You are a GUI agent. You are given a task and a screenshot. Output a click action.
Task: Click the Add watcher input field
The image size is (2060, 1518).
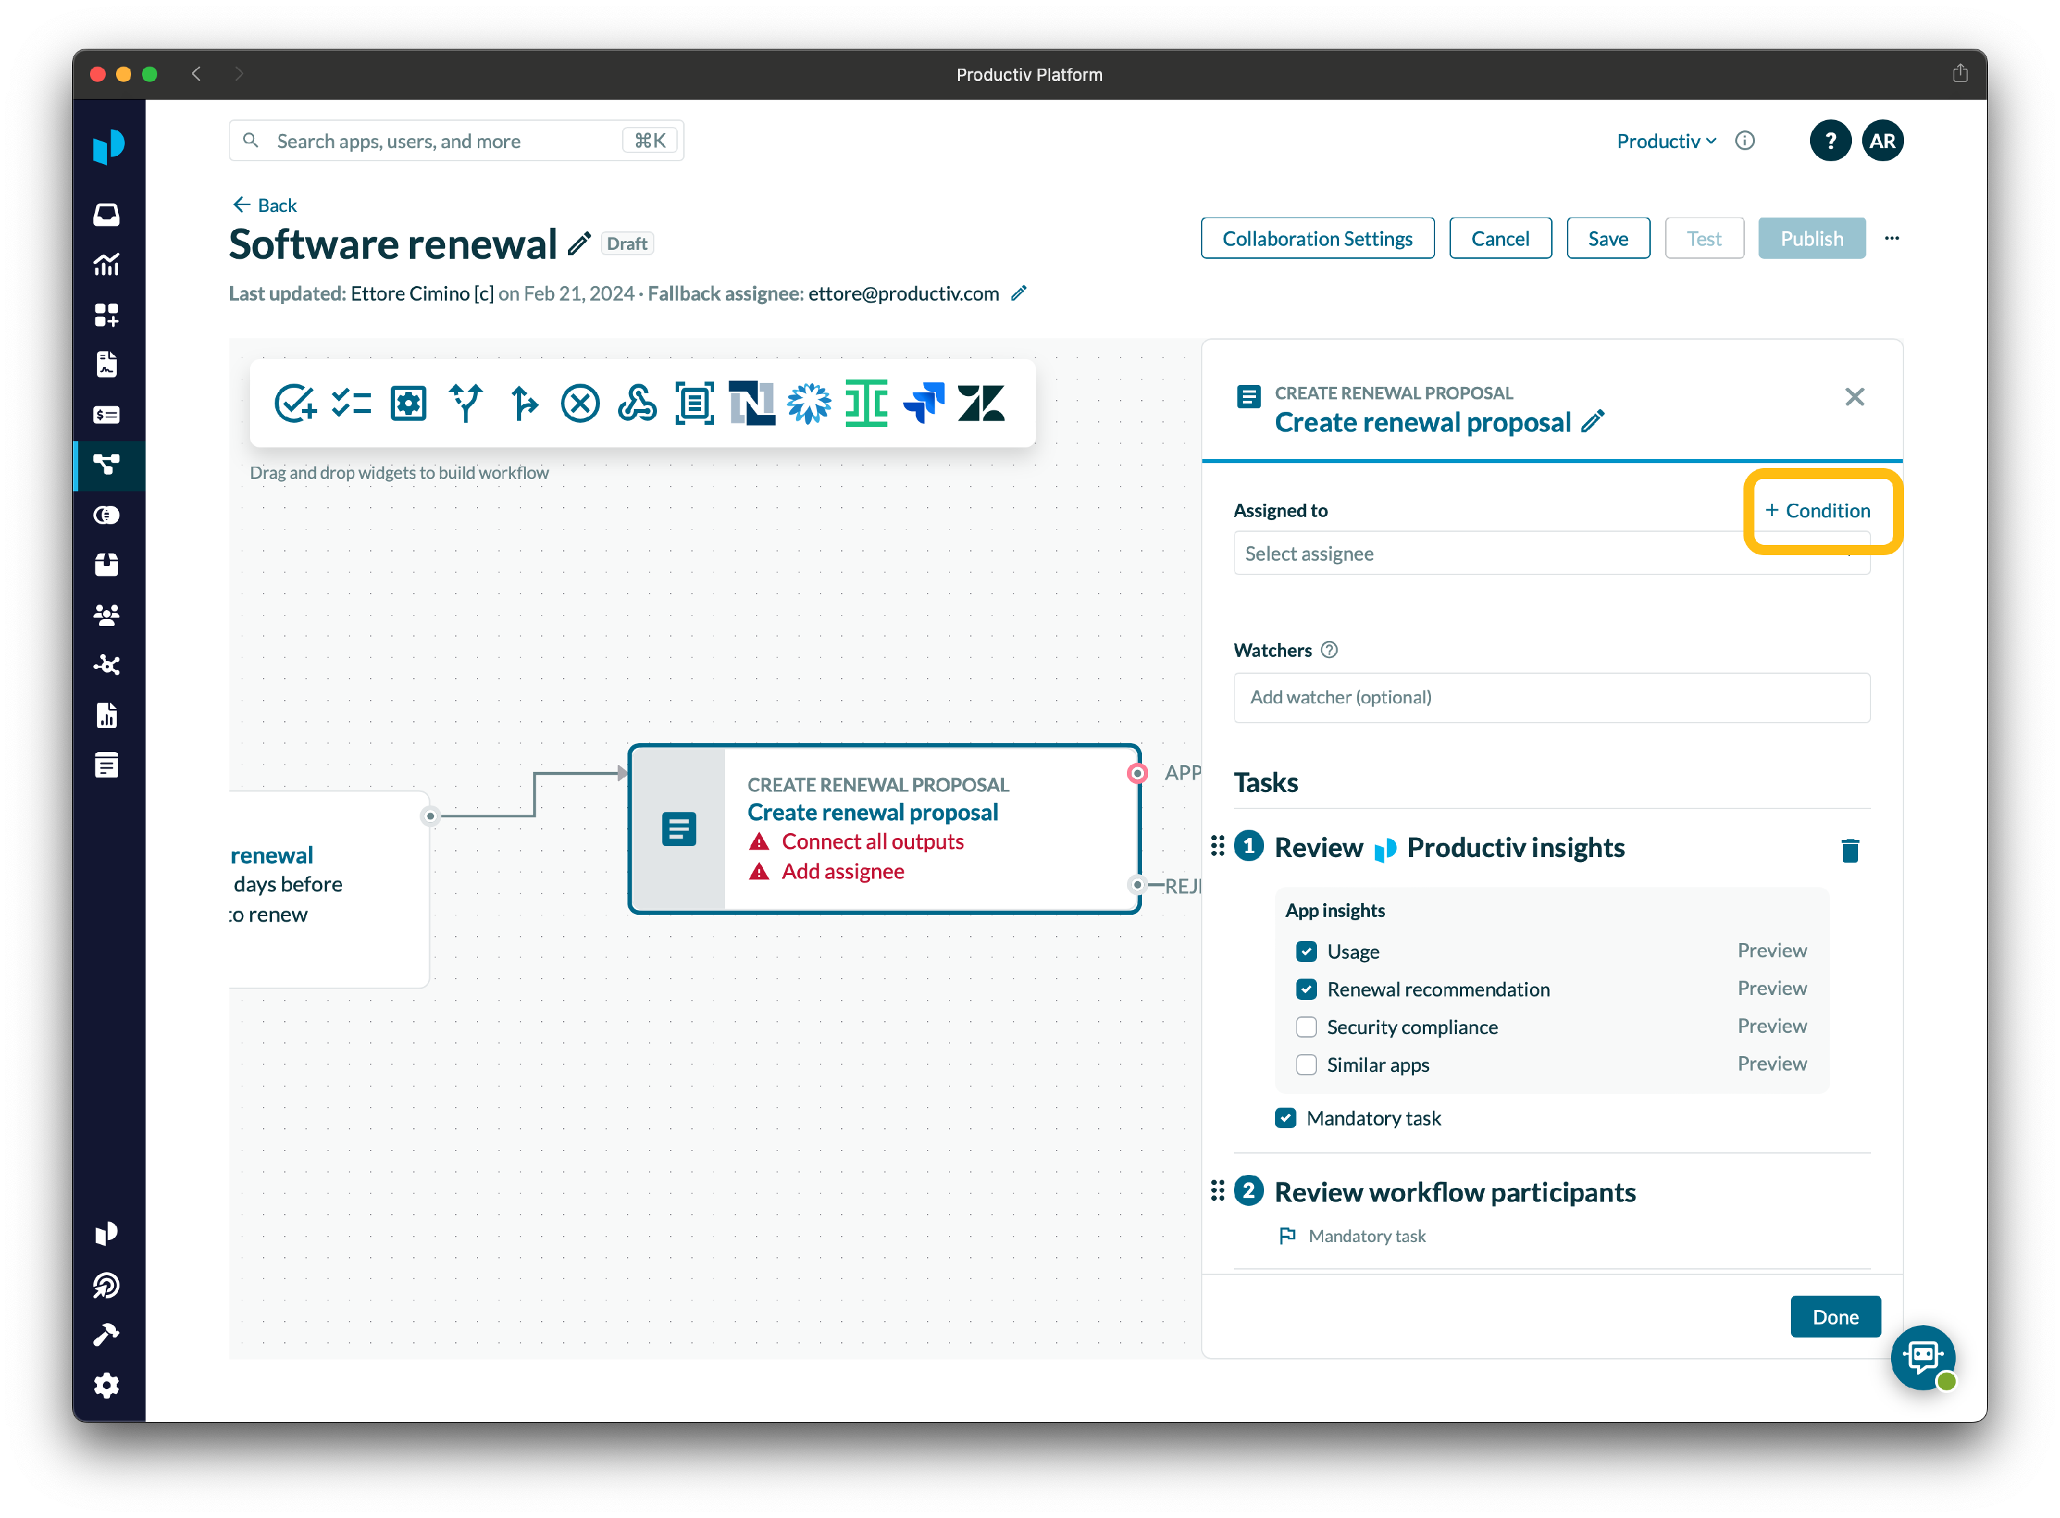click(x=1550, y=697)
